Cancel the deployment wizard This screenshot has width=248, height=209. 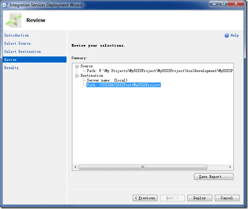pos(227,198)
